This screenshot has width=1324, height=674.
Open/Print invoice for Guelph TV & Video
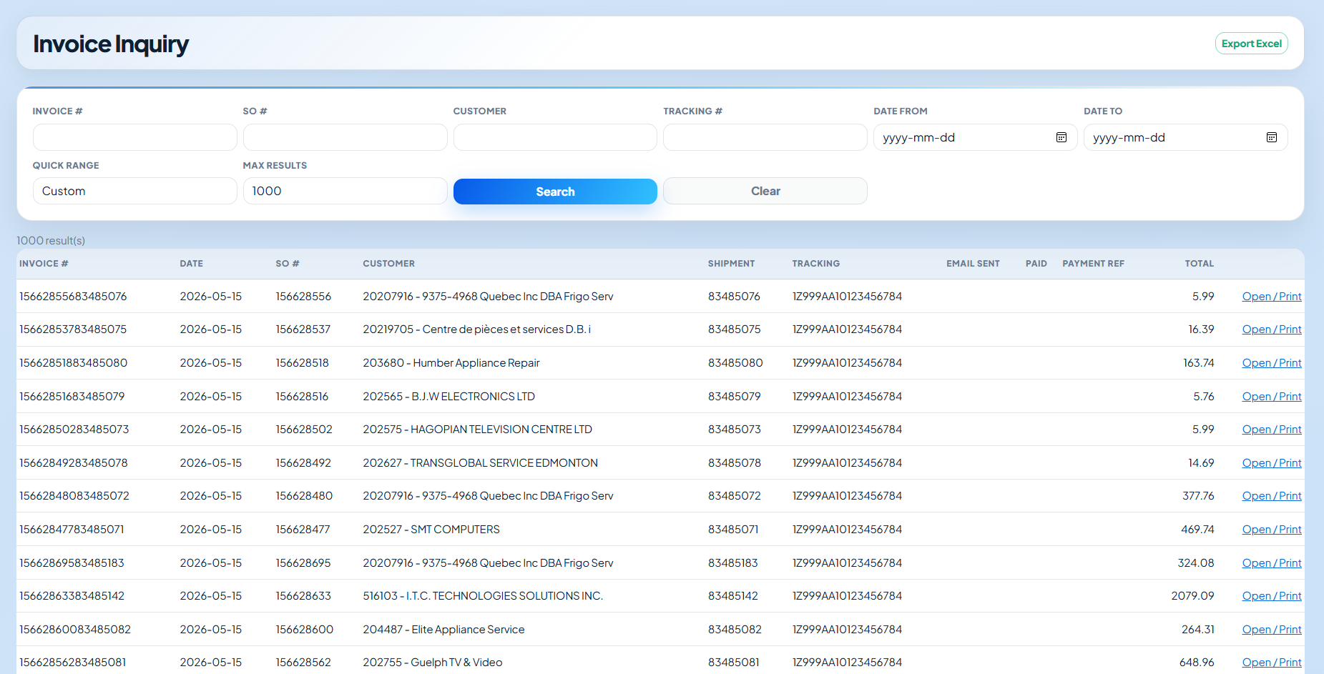pyautogui.click(x=1272, y=663)
